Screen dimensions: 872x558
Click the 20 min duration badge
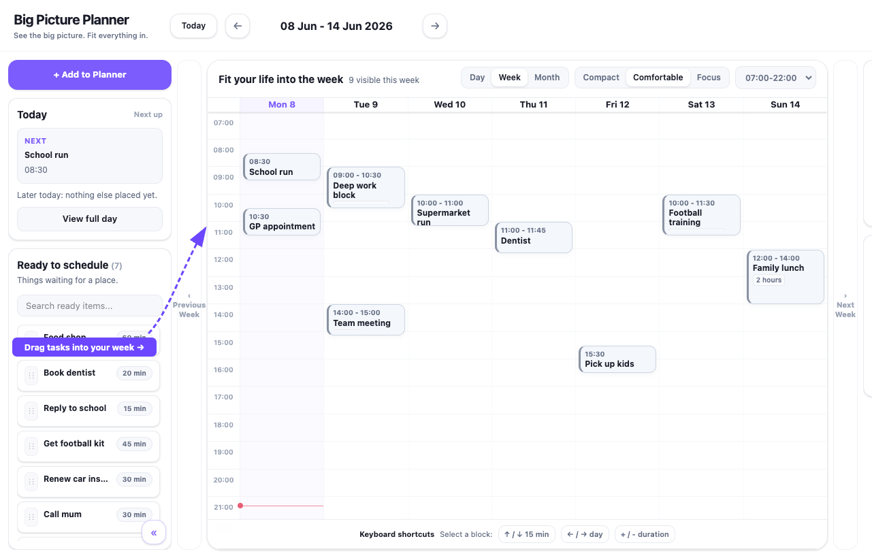coord(135,373)
